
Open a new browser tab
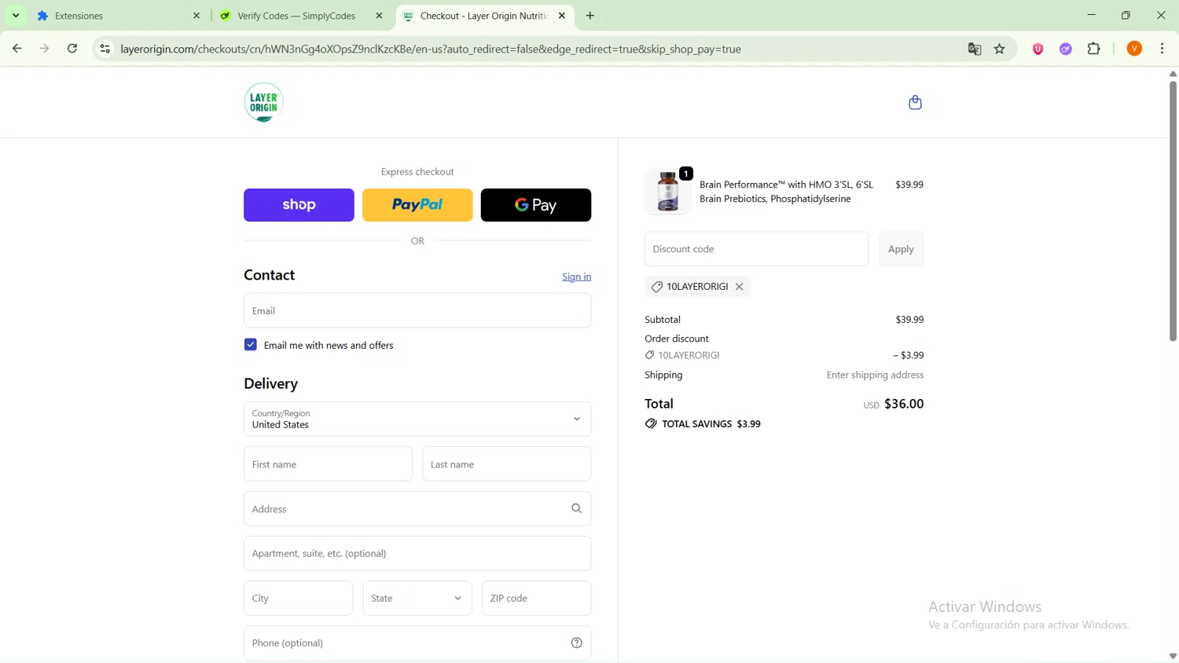(590, 16)
